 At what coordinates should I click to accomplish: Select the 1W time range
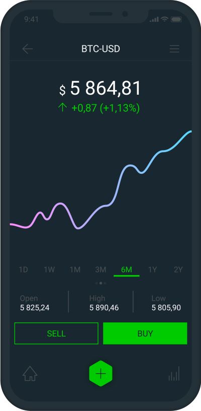click(49, 270)
